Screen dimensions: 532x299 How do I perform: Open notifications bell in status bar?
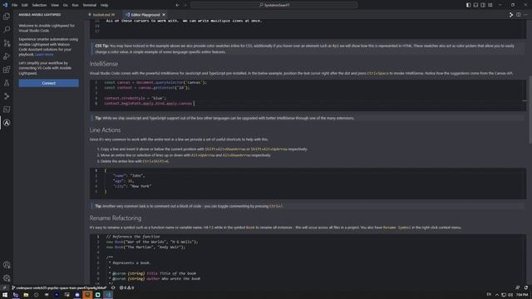point(525,287)
